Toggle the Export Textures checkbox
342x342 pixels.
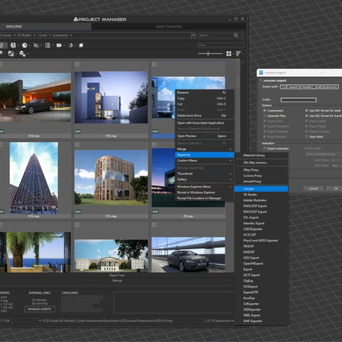[306, 132]
